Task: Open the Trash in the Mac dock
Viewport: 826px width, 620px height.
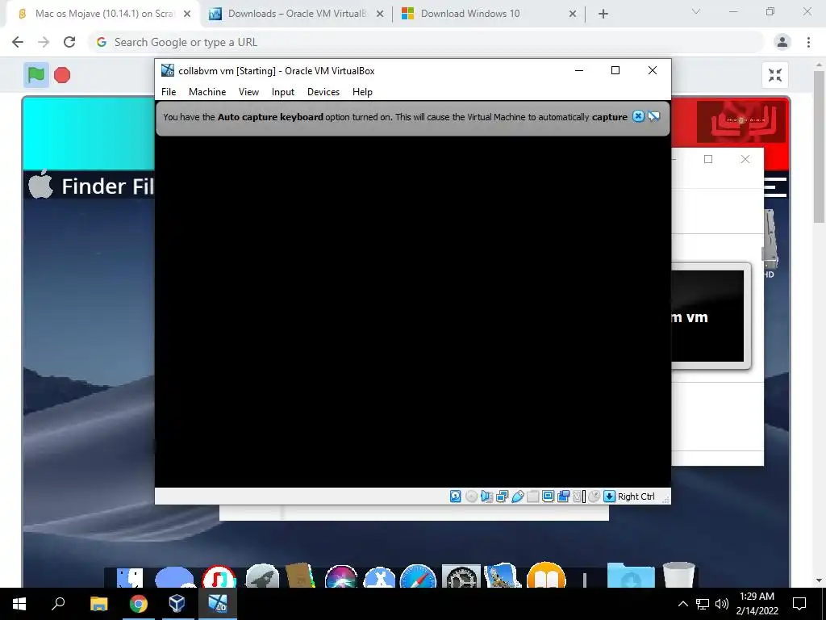Action: point(679,575)
